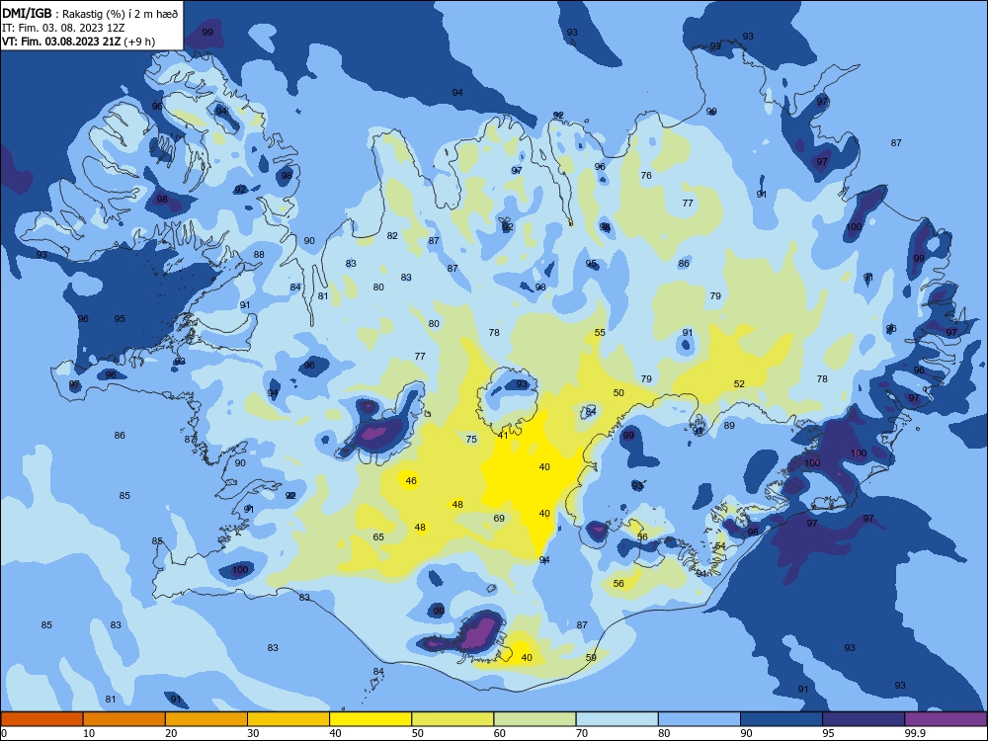The image size is (988, 741).
Task: Click the legend tick label 70
Action: click(x=582, y=733)
